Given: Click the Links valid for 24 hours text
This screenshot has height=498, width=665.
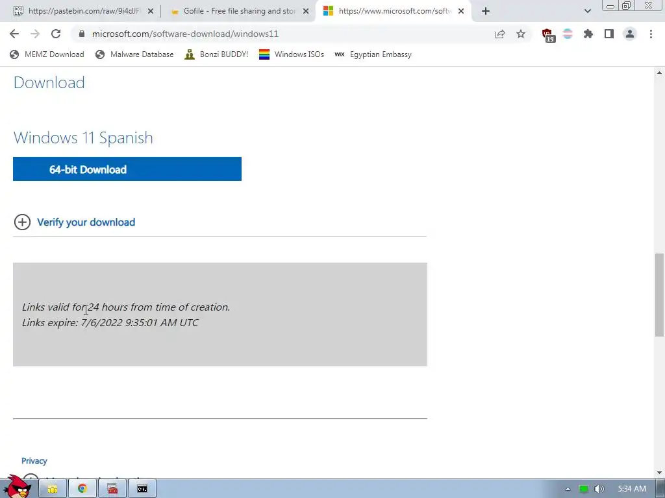Looking at the screenshot, I should tap(126, 307).
